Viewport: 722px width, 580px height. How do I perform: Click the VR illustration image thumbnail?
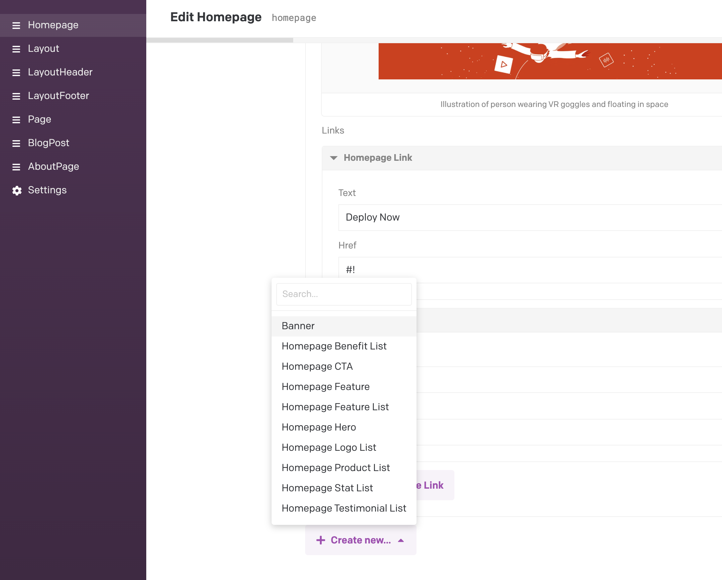click(x=549, y=61)
